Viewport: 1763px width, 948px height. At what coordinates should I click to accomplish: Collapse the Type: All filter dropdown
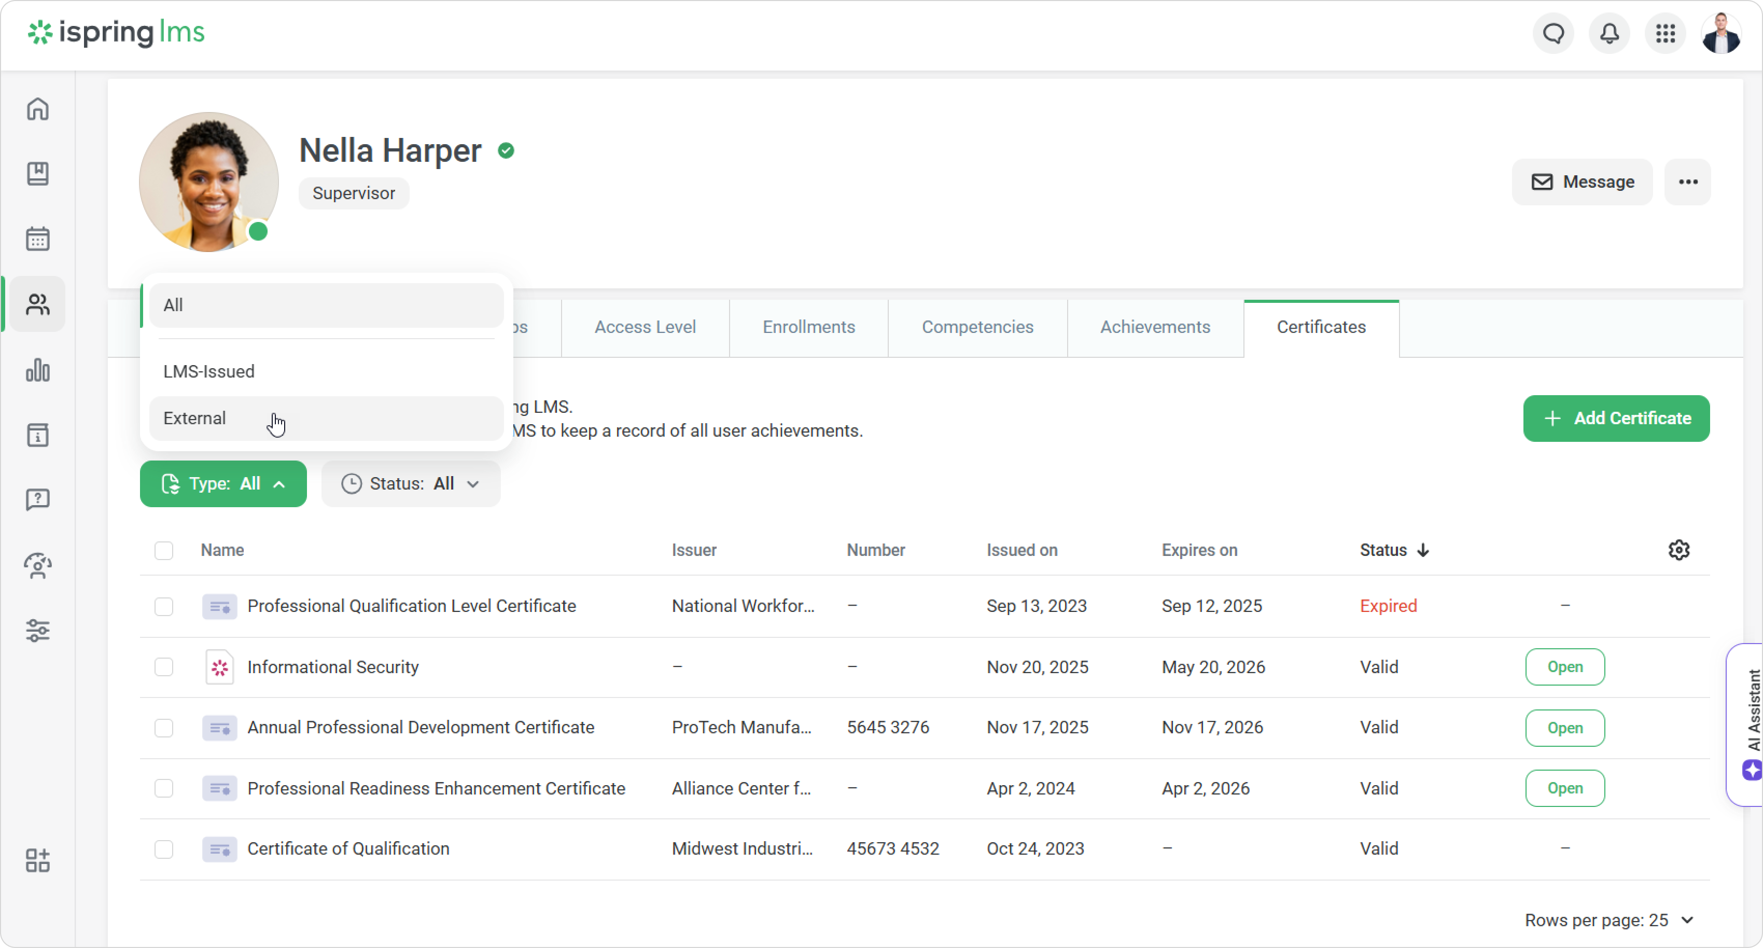(223, 484)
